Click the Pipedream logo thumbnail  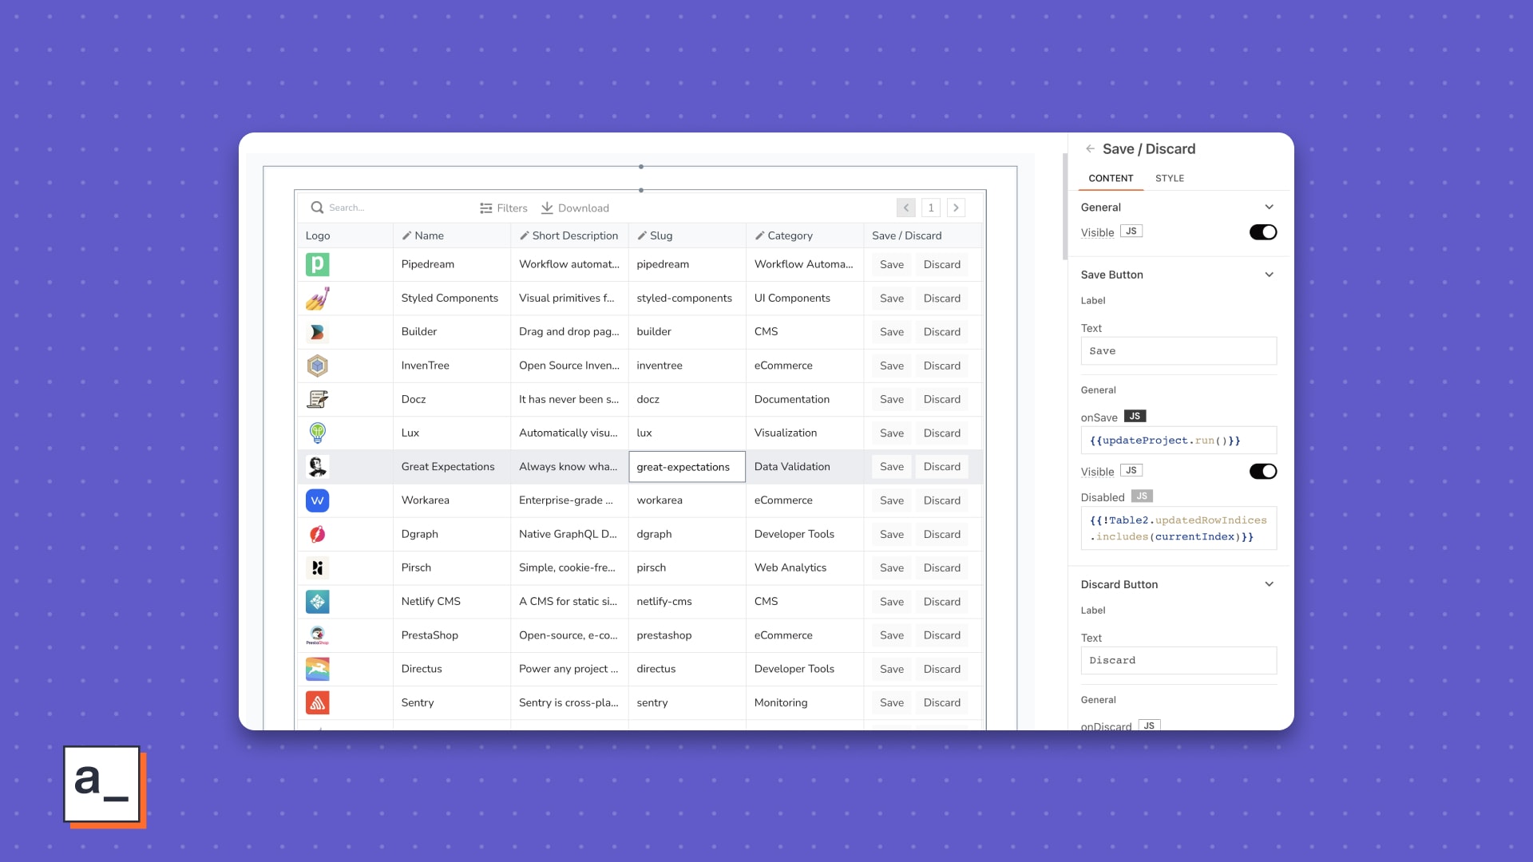click(x=318, y=264)
